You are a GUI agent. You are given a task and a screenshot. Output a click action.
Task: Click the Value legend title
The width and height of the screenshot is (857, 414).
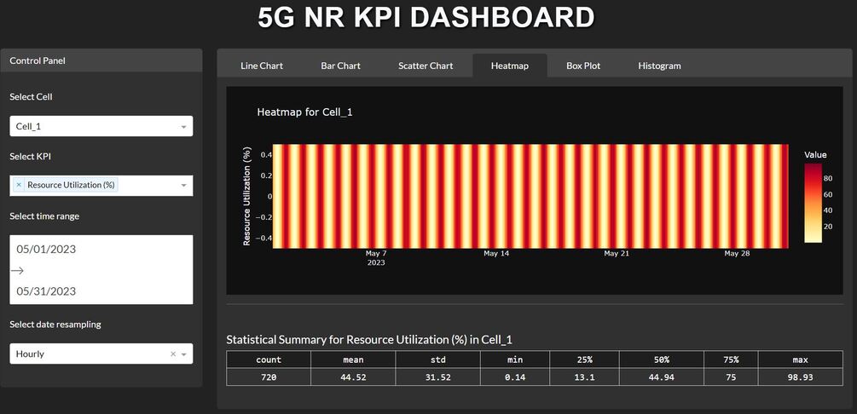click(x=815, y=155)
